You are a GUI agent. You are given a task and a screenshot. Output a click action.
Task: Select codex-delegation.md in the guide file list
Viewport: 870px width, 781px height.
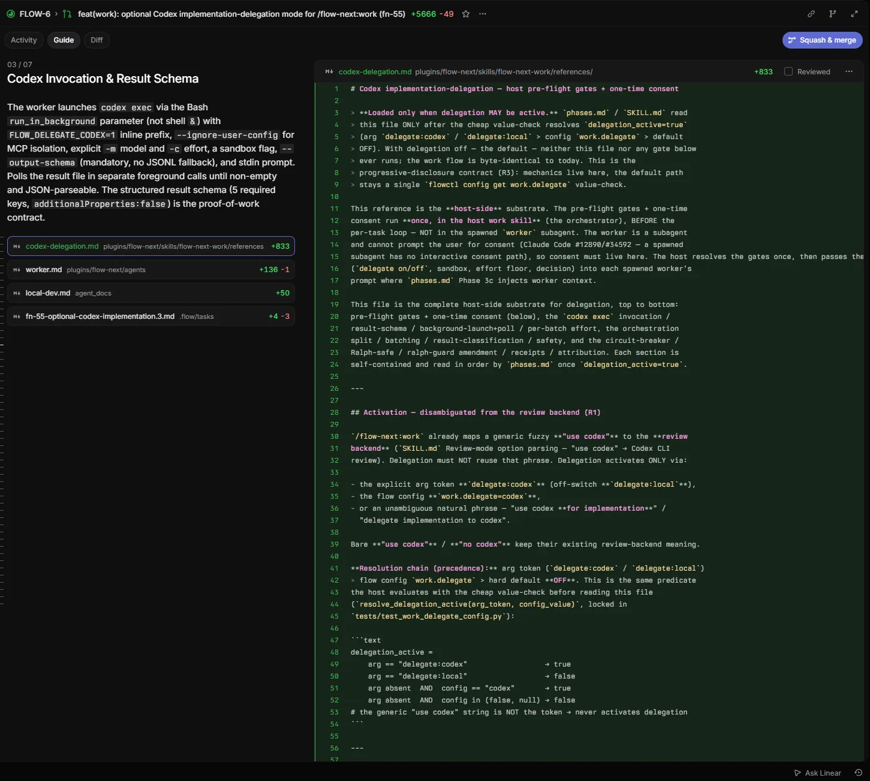tap(151, 246)
